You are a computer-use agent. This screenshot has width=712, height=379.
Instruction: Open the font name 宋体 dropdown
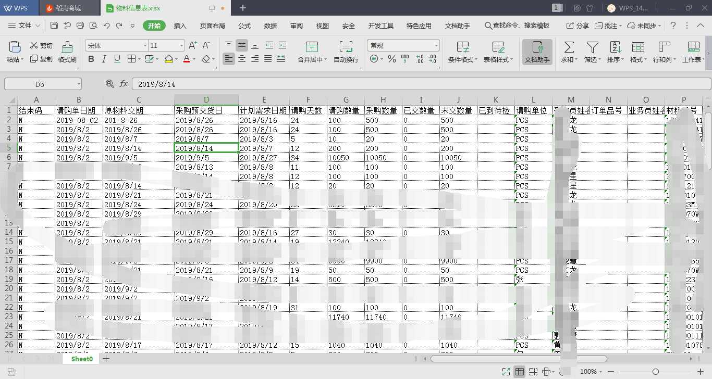pos(145,46)
